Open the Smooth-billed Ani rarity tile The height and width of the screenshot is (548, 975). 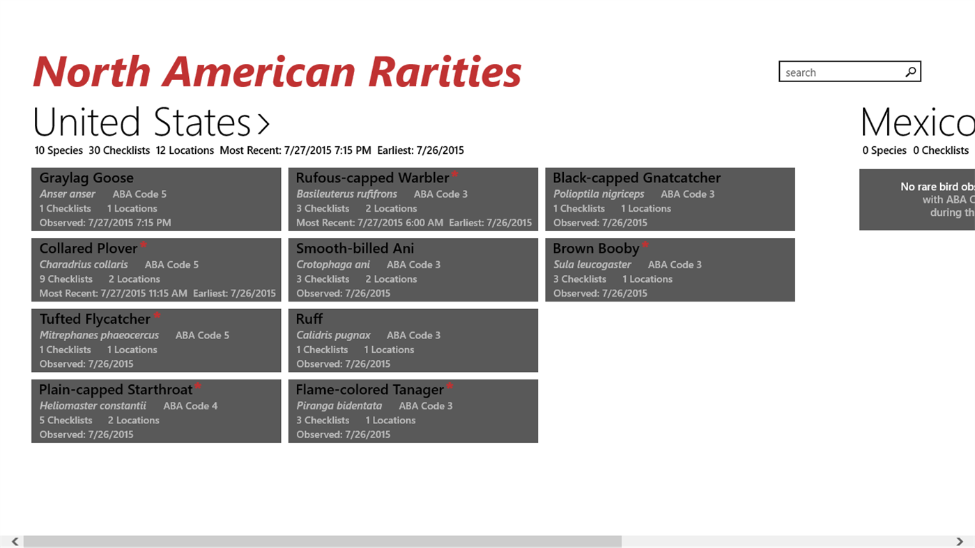coord(413,269)
